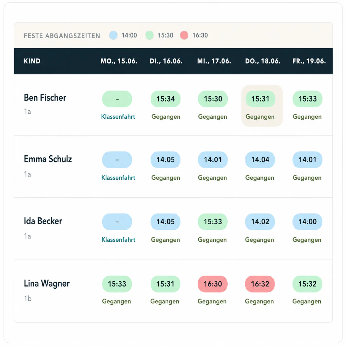This screenshot has width=346, height=346.
Task: Click the FR., 19.06. column header
Action: click(x=309, y=61)
